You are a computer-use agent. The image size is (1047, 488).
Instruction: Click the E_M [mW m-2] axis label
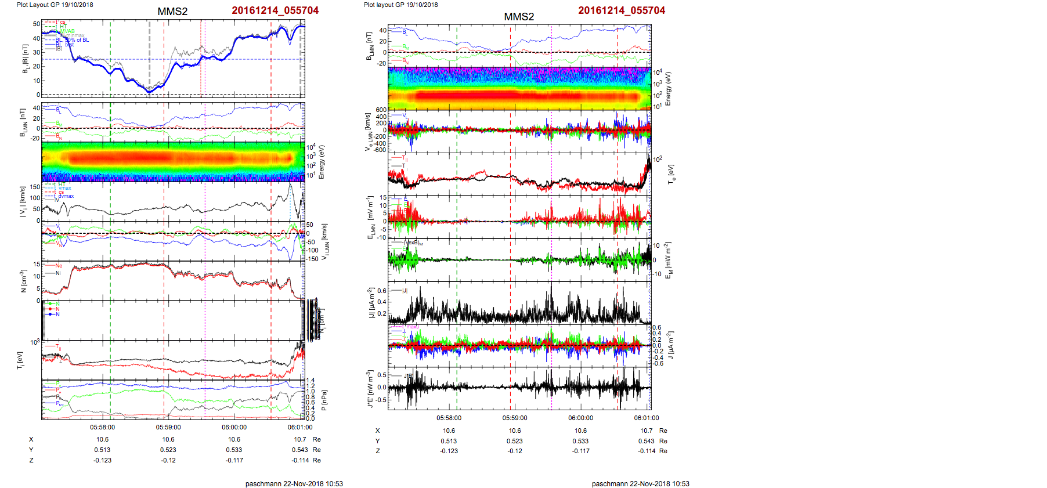coord(668,261)
